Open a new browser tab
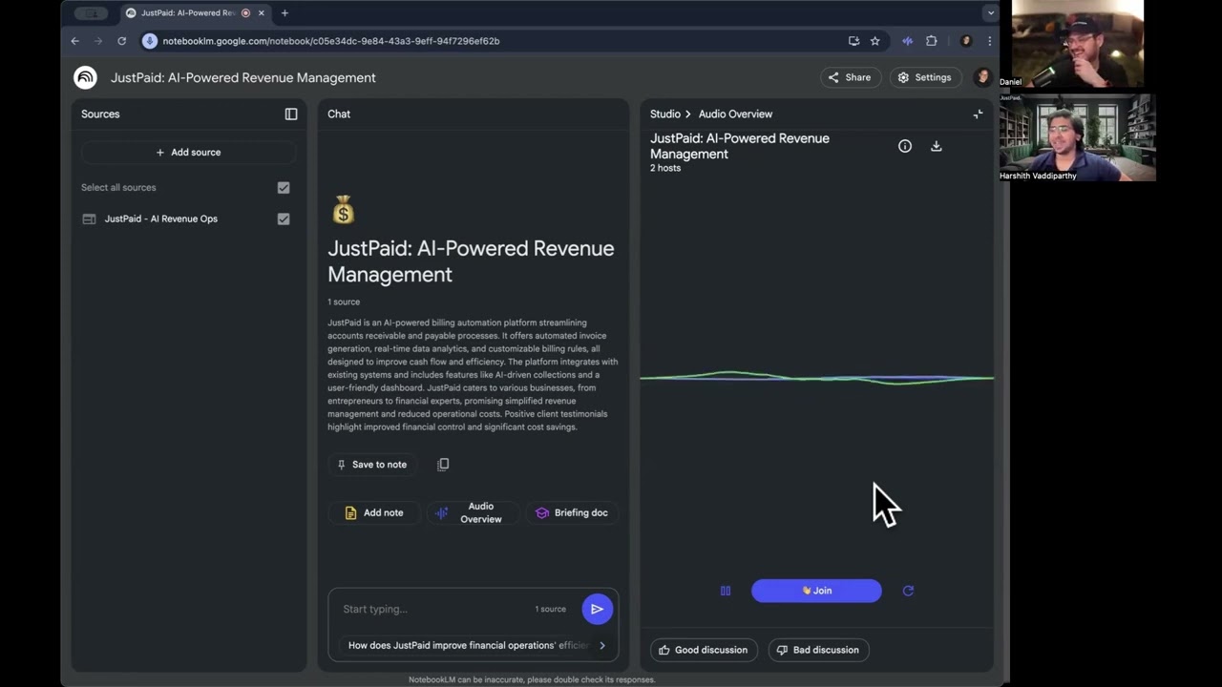This screenshot has height=687, width=1222. (284, 13)
